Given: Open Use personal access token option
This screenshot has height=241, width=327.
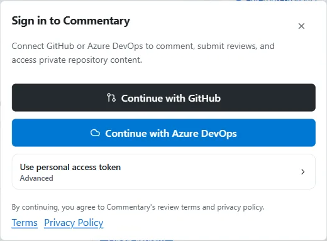Looking at the screenshot, I should pos(163,172).
